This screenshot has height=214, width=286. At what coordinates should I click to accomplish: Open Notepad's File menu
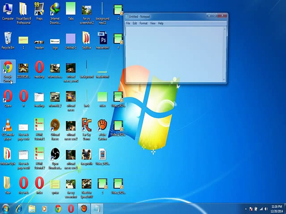click(128, 23)
